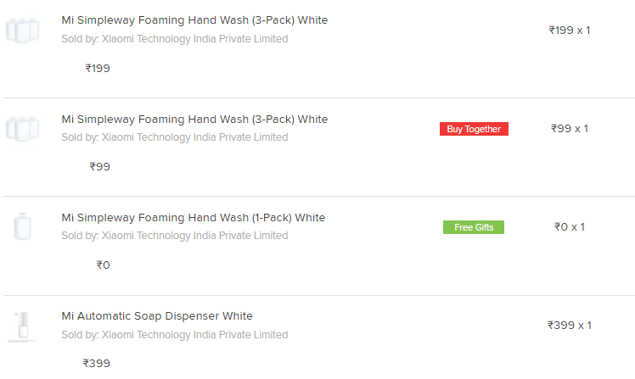
Task: Click seller name under the 1-Pack Hand Wash
Action: click(x=175, y=236)
